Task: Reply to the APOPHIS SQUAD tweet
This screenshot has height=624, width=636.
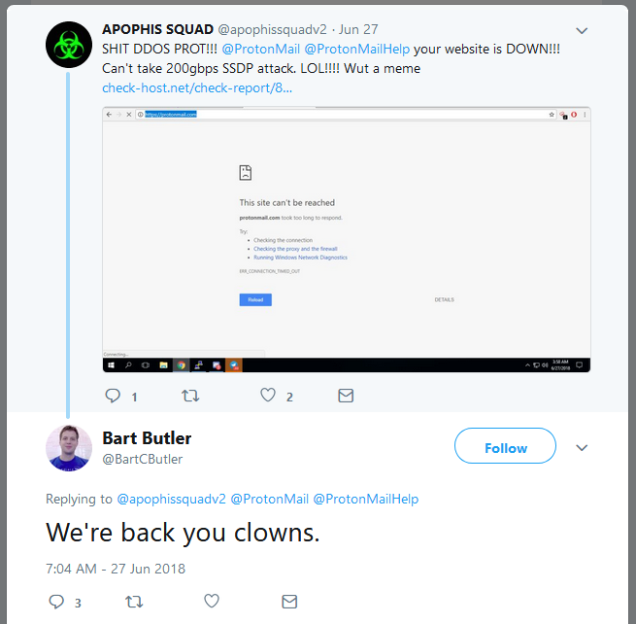Action: [113, 396]
